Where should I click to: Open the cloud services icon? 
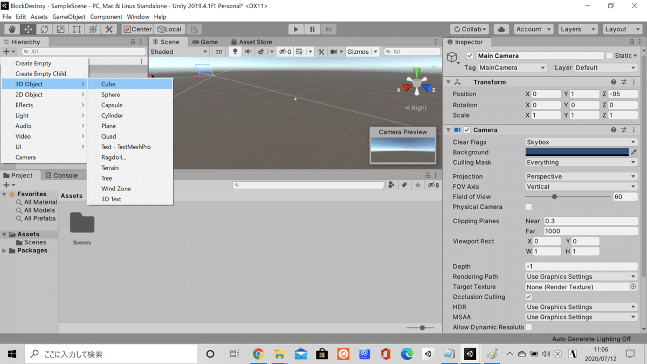point(501,29)
